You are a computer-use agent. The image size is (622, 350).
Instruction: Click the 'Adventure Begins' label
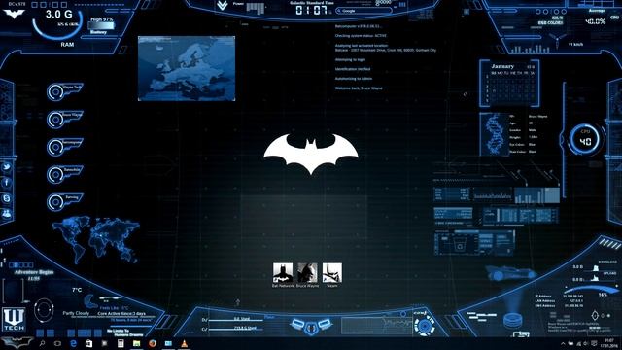point(34,272)
